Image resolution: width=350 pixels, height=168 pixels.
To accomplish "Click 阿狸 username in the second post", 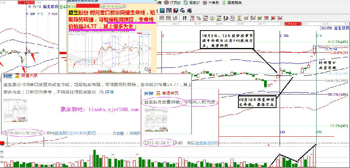I will click(149, 93).
